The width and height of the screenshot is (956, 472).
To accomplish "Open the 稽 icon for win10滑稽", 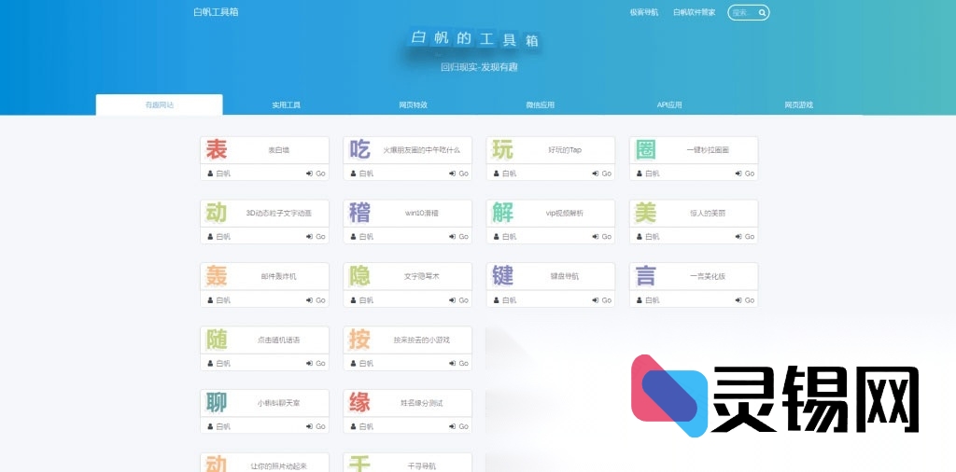I will coord(359,213).
